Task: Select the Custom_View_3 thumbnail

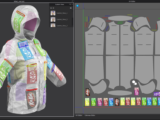Action: coord(53,25)
